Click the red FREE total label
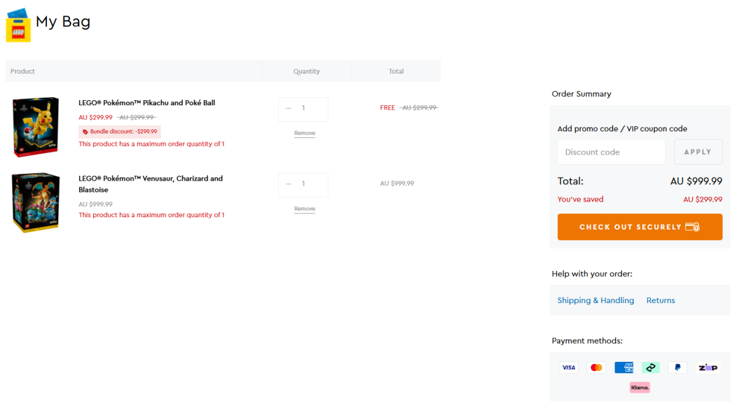The image size is (742, 412). [x=388, y=108]
